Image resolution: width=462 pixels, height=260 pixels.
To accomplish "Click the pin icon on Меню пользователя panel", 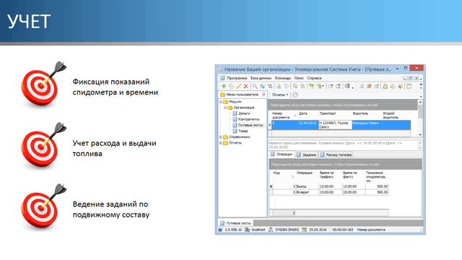I will 263,95.
